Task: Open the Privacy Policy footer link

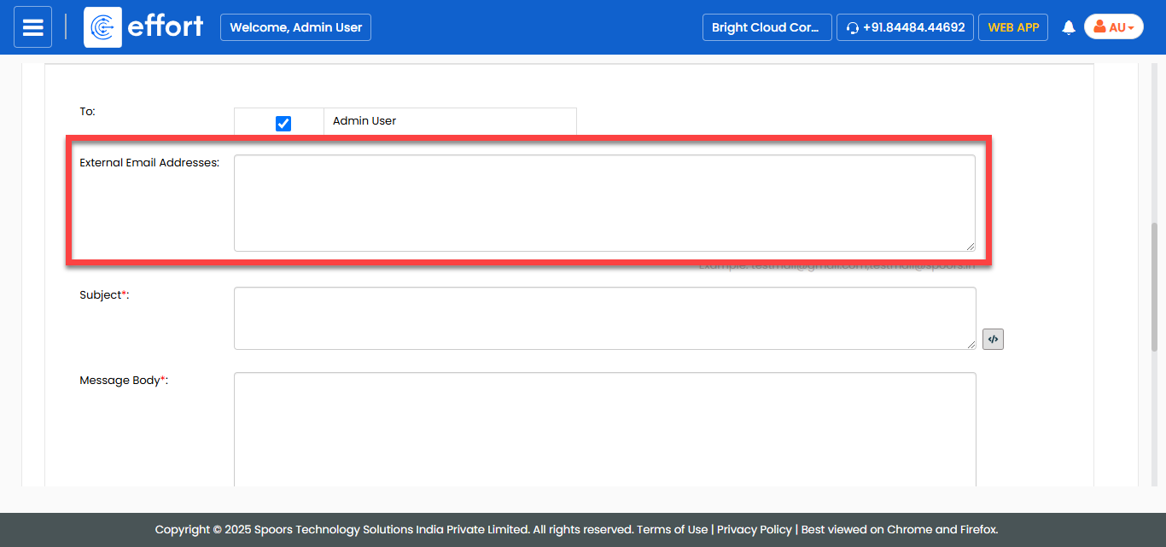Action: [x=754, y=529]
